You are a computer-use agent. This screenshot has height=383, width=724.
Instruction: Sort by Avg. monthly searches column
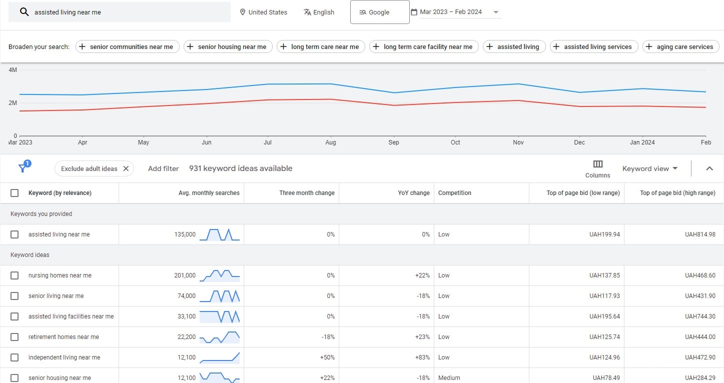tap(209, 193)
